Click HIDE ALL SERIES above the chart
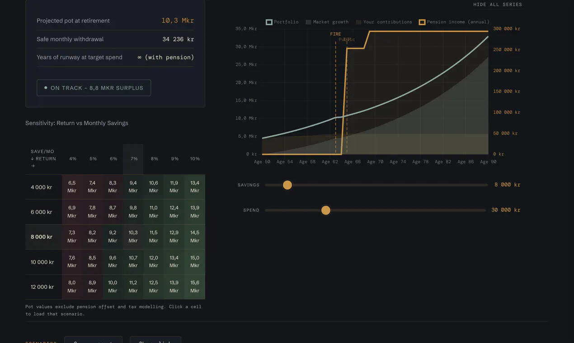Image resolution: width=574 pixels, height=343 pixels. pyautogui.click(x=498, y=5)
